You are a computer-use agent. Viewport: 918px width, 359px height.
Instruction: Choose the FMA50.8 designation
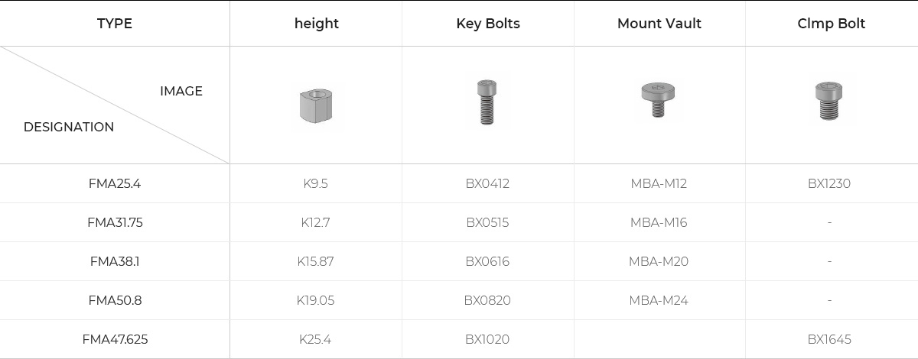tap(115, 300)
